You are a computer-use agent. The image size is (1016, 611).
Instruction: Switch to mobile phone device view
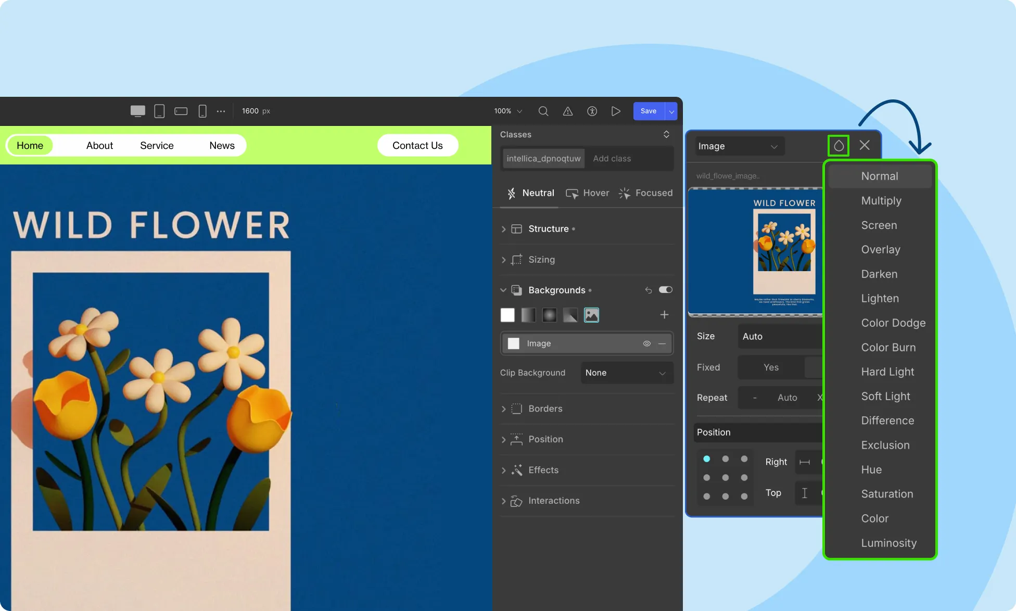pyautogui.click(x=202, y=111)
